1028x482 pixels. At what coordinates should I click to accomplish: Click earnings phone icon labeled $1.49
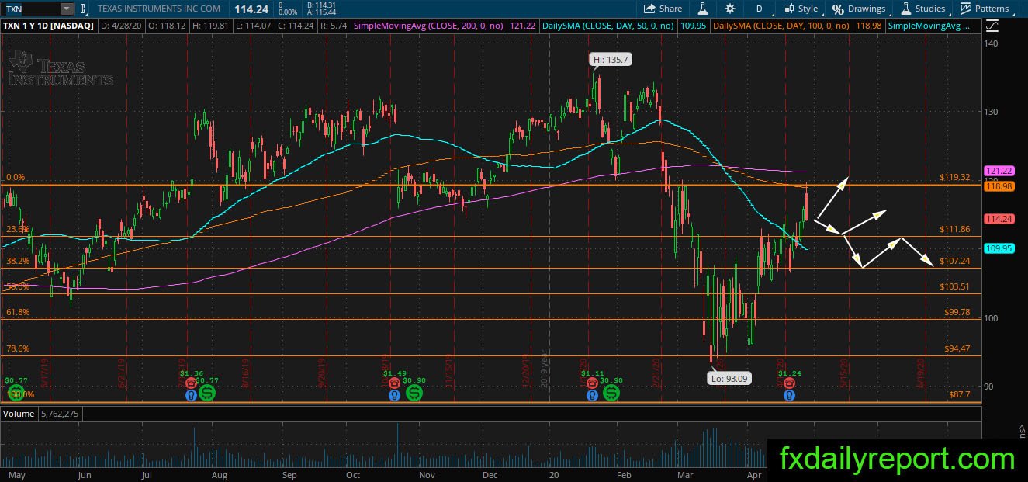point(395,383)
